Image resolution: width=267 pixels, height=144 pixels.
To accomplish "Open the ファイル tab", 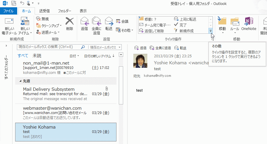I will (8, 11).
